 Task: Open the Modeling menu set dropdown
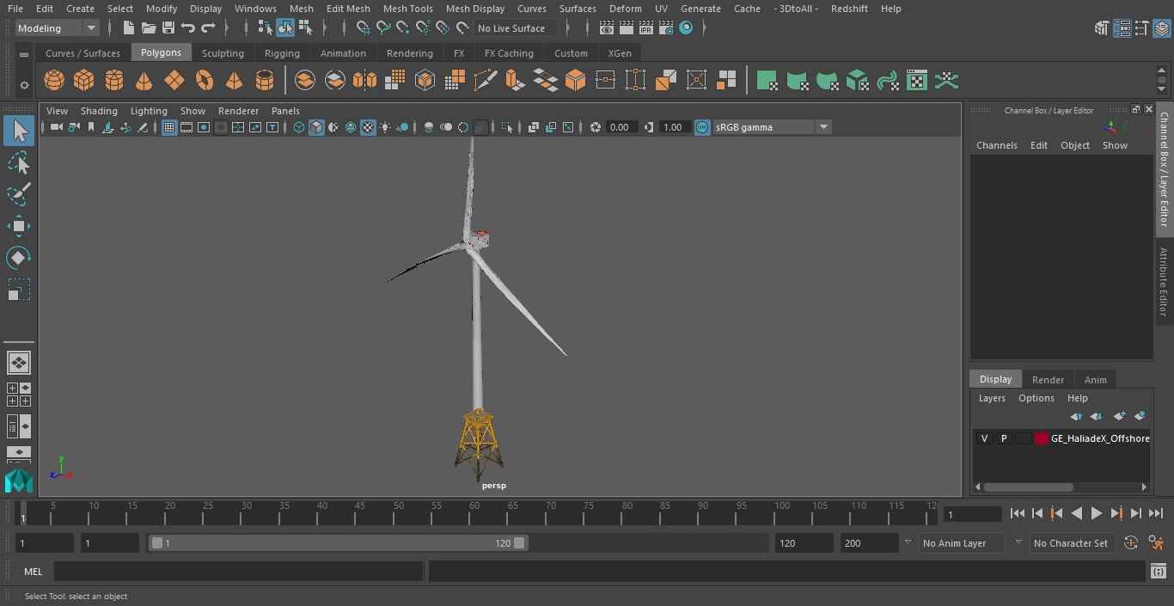tap(57, 28)
